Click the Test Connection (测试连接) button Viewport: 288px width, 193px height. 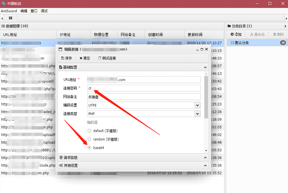tap(107, 58)
